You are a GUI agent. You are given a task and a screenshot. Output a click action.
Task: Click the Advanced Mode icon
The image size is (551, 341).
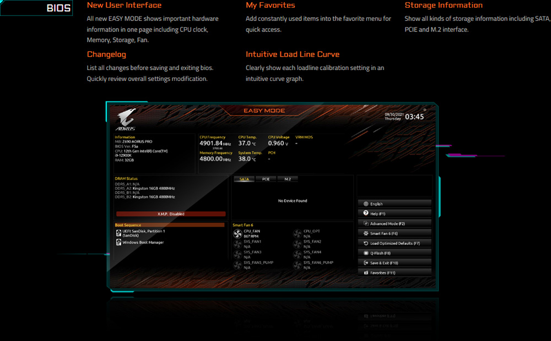[x=366, y=223]
